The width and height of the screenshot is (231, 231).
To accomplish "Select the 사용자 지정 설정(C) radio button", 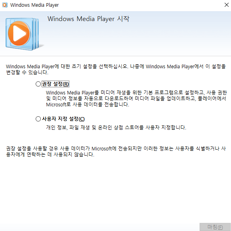I will [x=38, y=119].
